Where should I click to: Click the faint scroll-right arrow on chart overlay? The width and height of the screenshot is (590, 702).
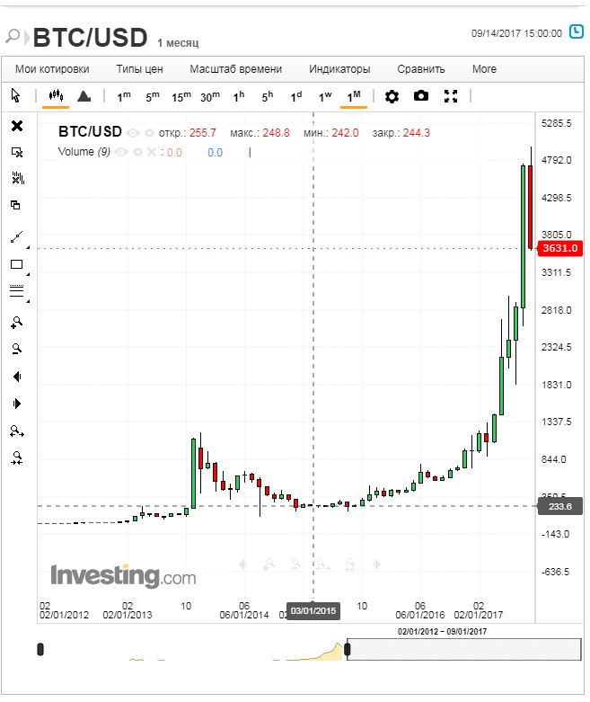coord(377,564)
